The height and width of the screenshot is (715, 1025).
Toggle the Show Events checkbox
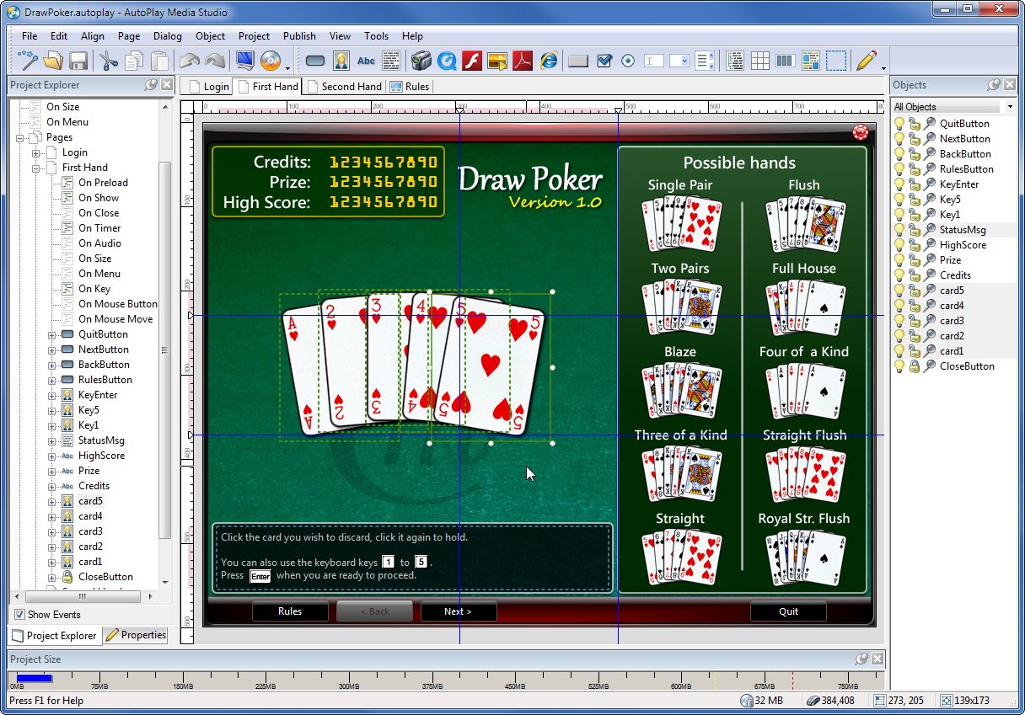19,615
